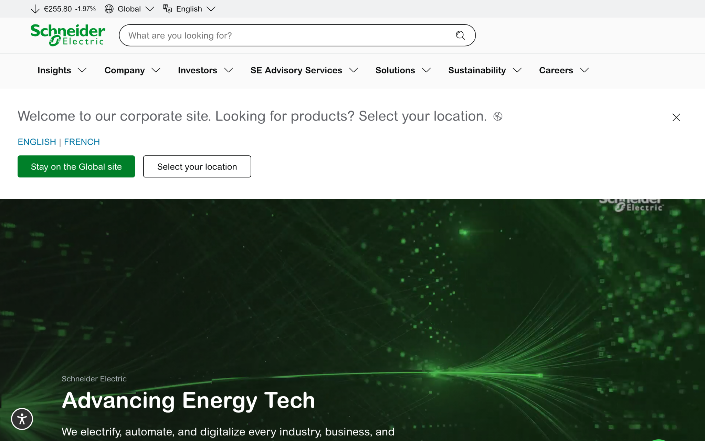This screenshot has width=705, height=441.
Task: Click the globe icon after location message
Action: pos(498,116)
